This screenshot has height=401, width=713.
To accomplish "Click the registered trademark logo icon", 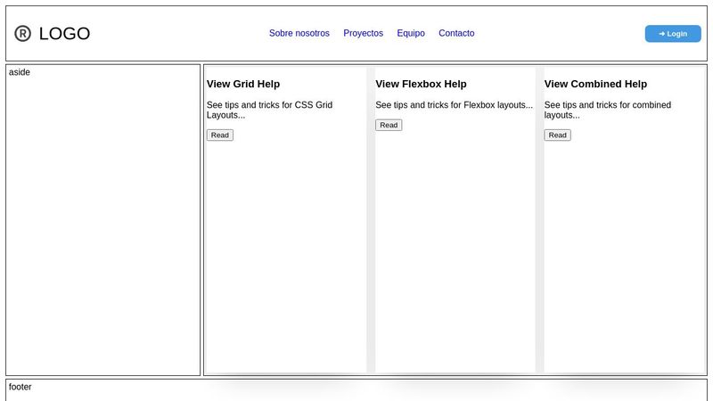I will 22,34.
